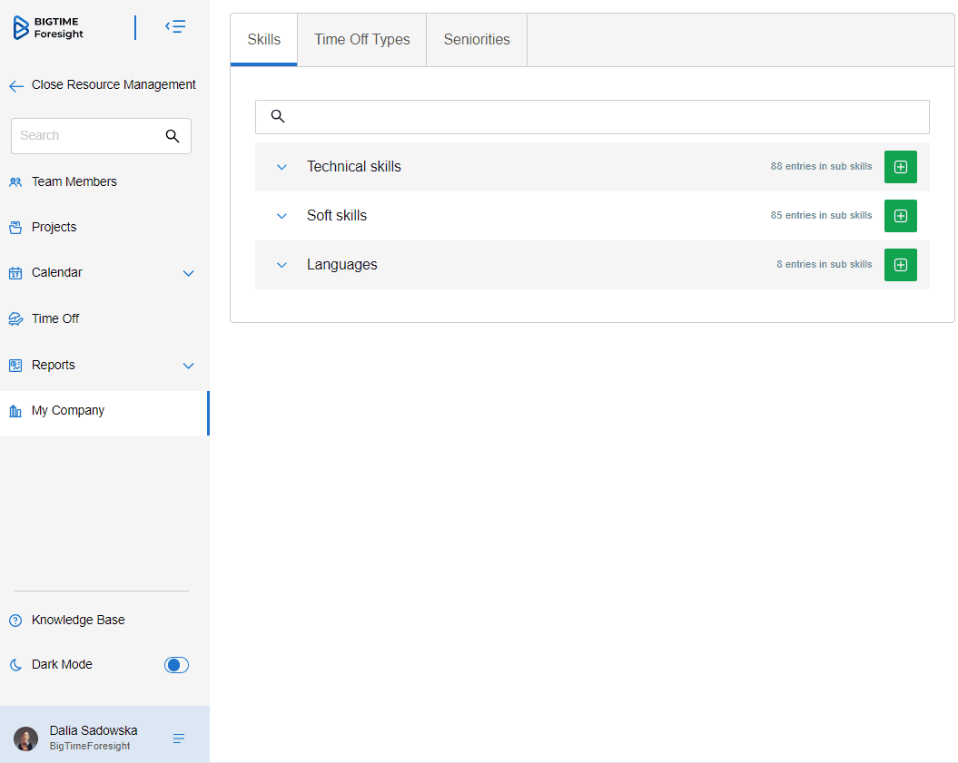Open the Knowledge Base link
Viewport: 958px width, 763px height.
(78, 621)
